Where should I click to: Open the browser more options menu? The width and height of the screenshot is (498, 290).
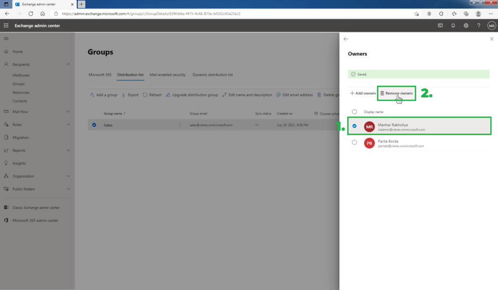[491, 14]
